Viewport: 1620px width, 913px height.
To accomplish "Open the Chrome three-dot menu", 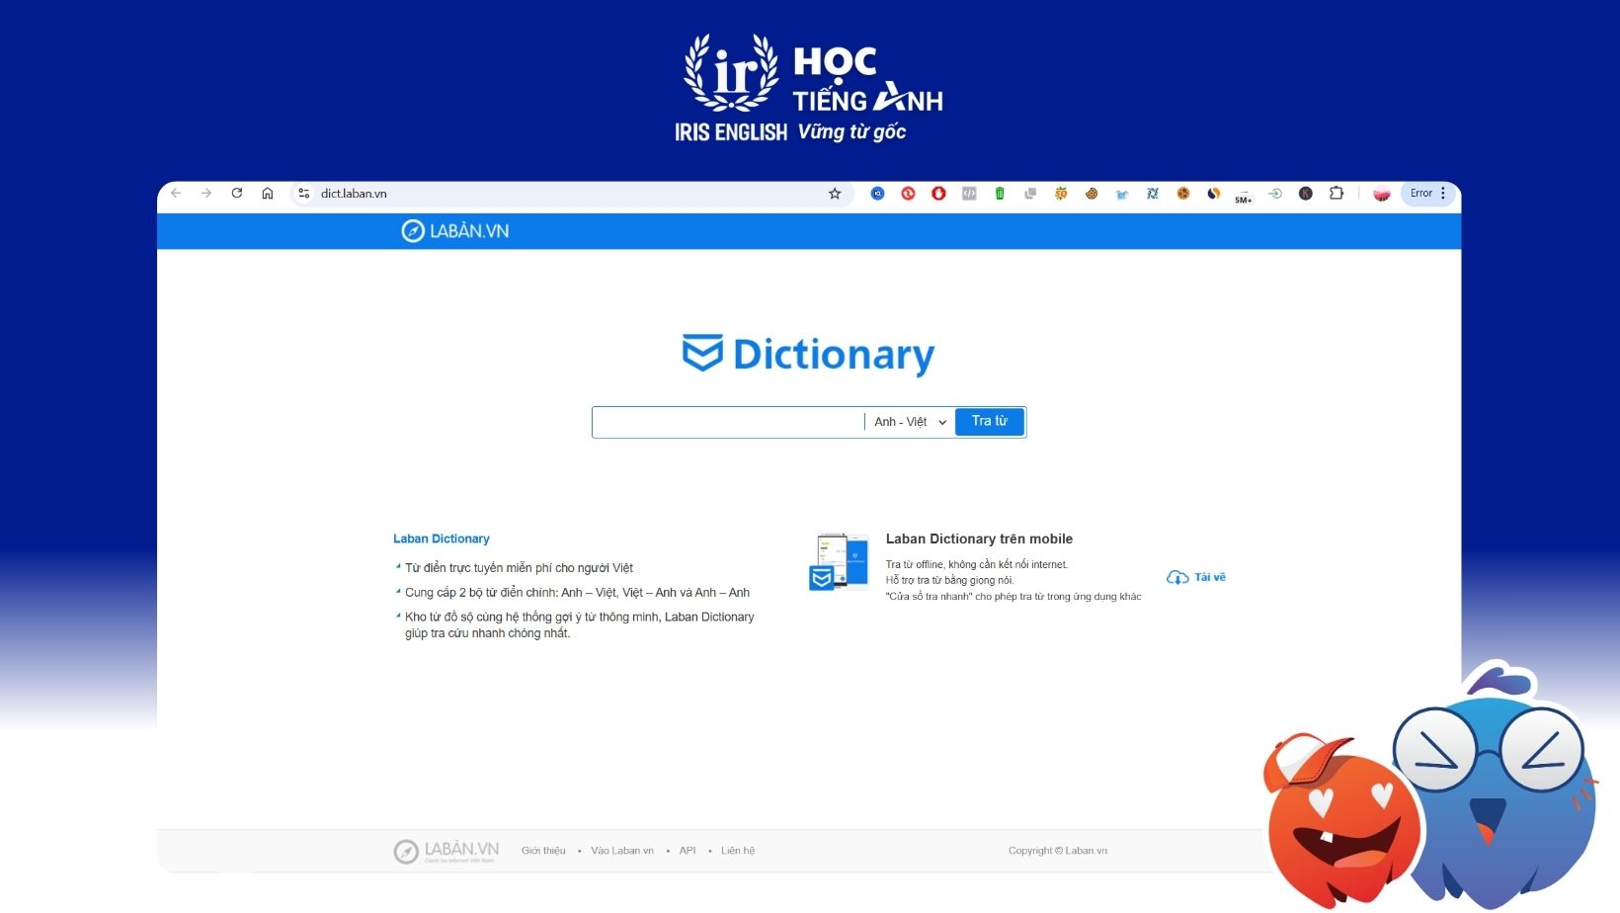I will (1443, 194).
